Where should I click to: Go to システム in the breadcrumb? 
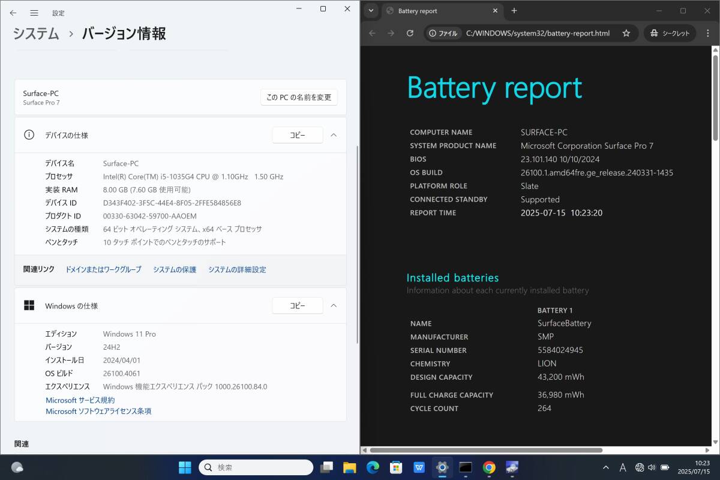tap(36, 34)
